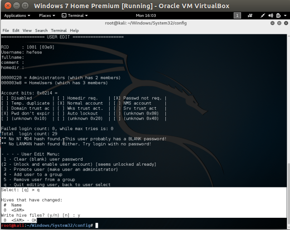Open the Terminal menu in menu bar
The image size is (290, 230).
pyautogui.click(x=58, y=30)
